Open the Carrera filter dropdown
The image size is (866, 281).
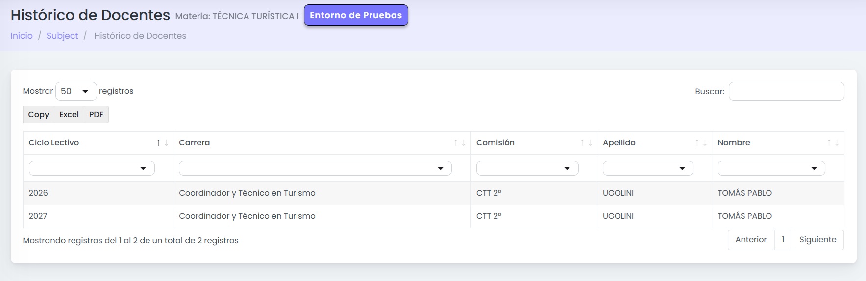tap(315, 168)
